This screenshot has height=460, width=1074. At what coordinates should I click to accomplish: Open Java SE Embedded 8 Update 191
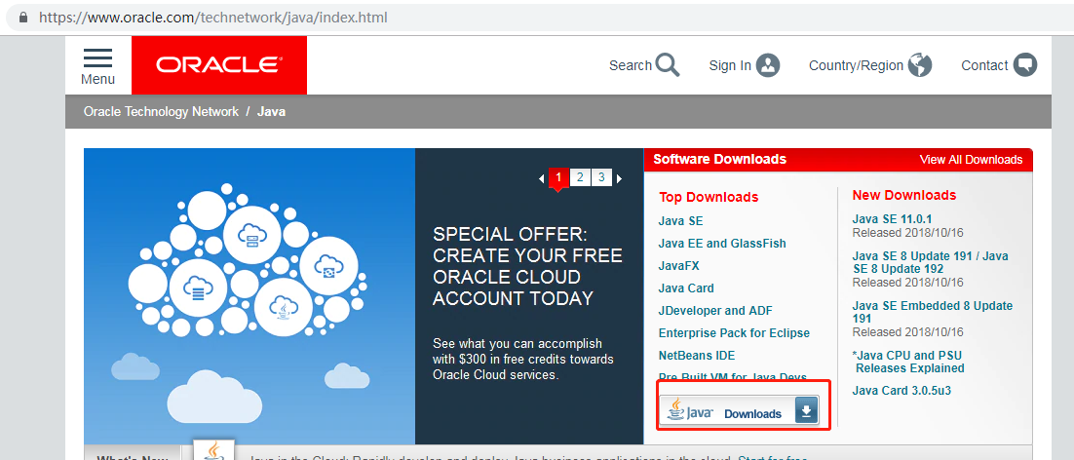pyautogui.click(x=933, y=312)
